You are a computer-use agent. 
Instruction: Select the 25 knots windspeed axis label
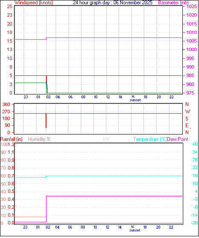[9, 6]
